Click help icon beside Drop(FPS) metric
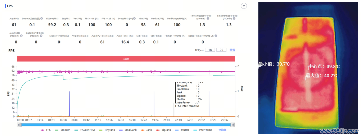The width and height of the screenshot is (361, 136). point(134,18)
